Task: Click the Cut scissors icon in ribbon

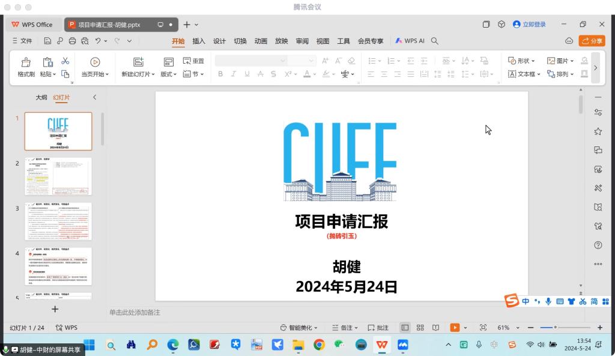Action: coord(65,61)
